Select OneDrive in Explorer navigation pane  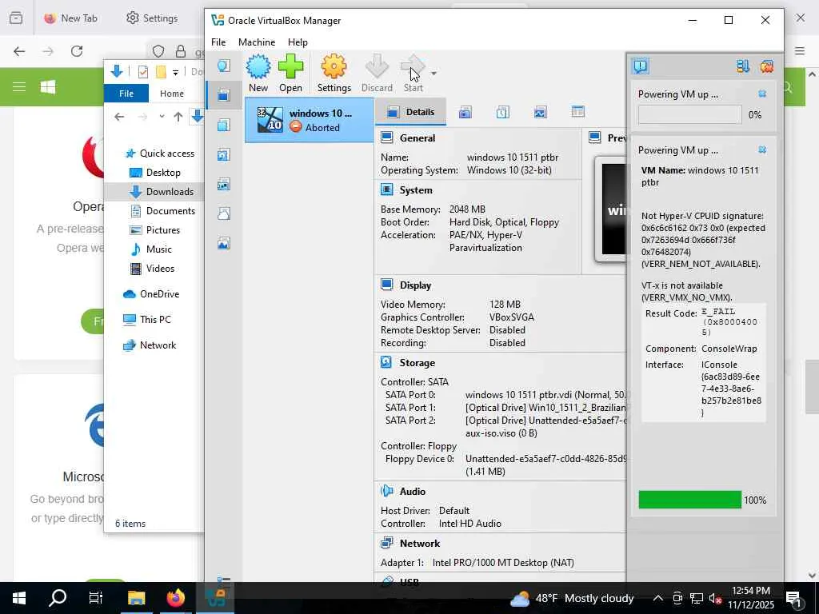pyautogui.click(x=151, y=294)
